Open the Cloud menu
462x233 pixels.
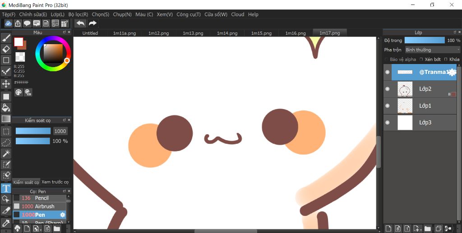[x=237, y=14]
